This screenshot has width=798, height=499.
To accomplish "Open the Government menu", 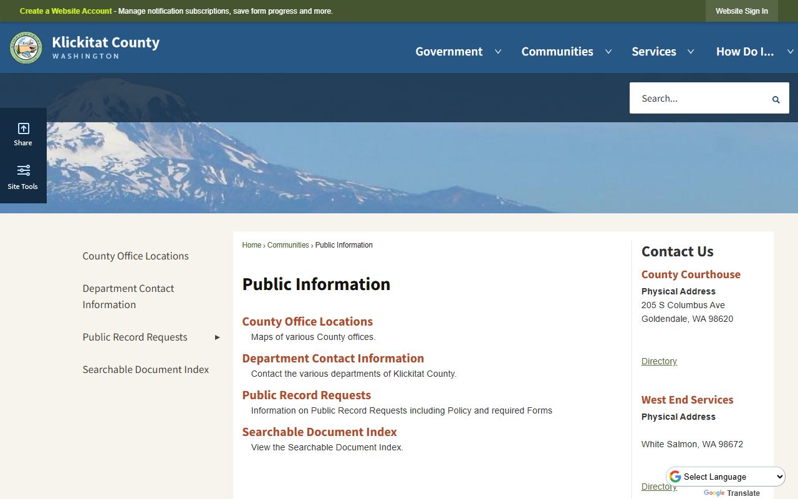I will click(x=449, y=52).
